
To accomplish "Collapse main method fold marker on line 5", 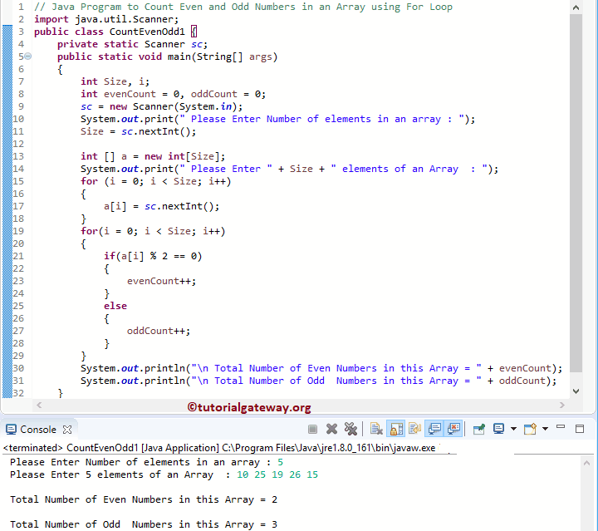I will click(28, 57).
